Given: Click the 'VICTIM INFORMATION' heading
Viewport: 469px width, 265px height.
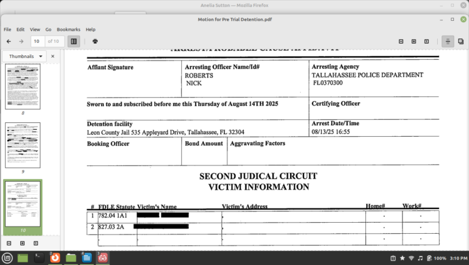Looking at the screenshot, I should tap(259, 187).
